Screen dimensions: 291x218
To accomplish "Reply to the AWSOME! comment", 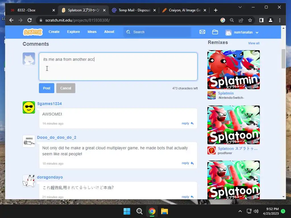I will (x=188, y=123).
